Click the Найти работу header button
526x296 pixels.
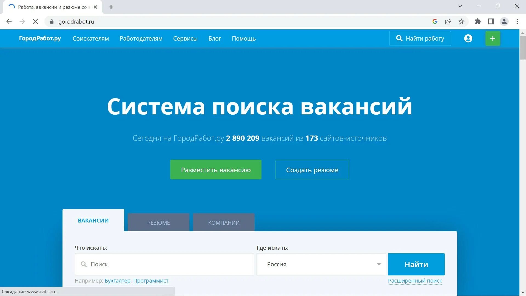coord(420,38)
